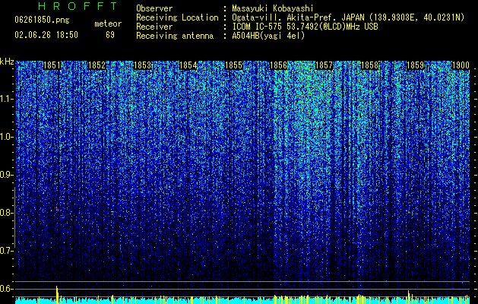The image size is (478, 304).
Task: Click the ICOM IC-575 receiver value
Action: (305, 27)
